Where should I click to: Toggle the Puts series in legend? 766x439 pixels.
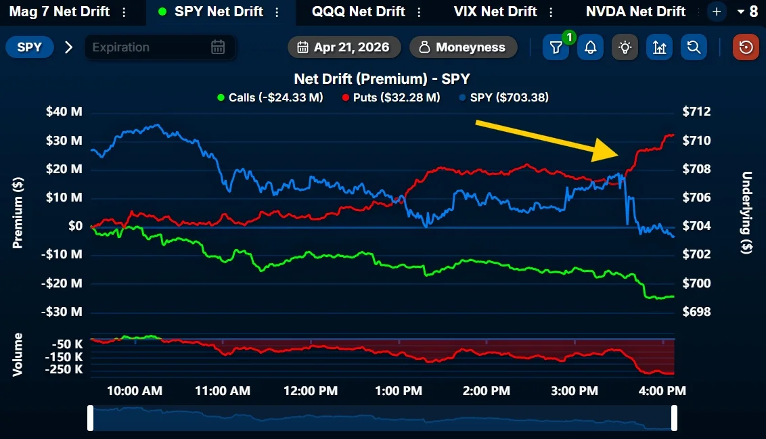pos(391,97)
